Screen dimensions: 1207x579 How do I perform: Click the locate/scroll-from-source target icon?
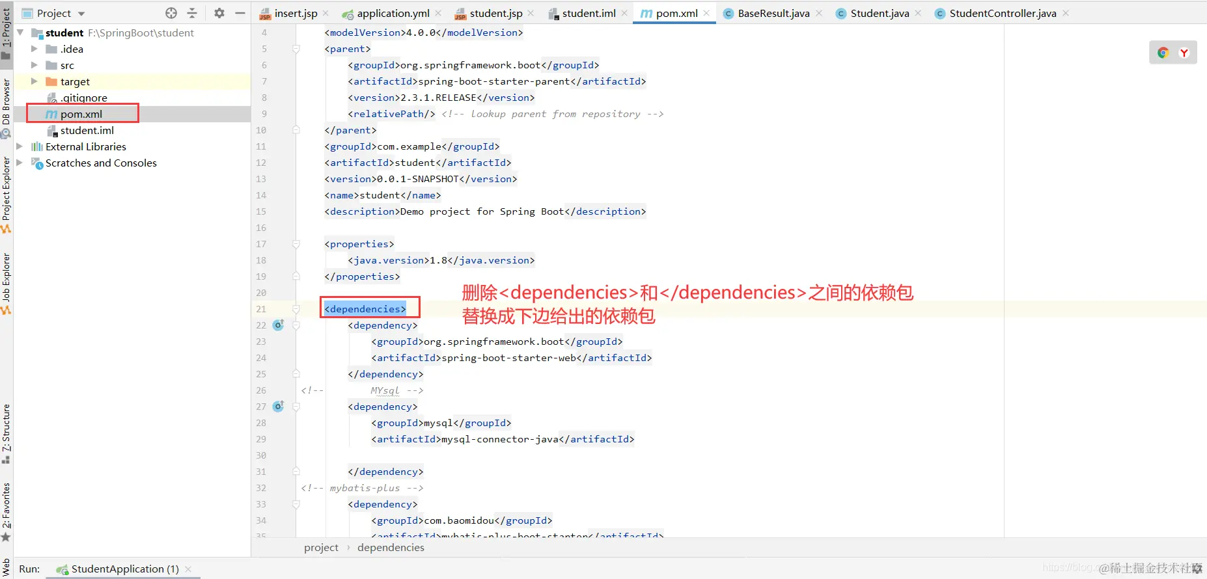point(171,13)
